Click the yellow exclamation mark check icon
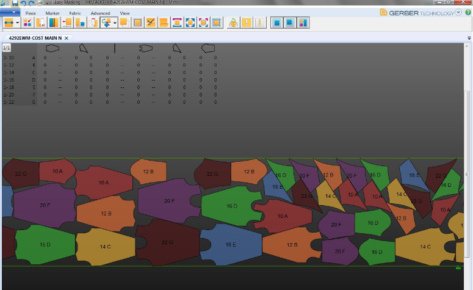Viewport: 473px width, 290px height. coord(247,23)
